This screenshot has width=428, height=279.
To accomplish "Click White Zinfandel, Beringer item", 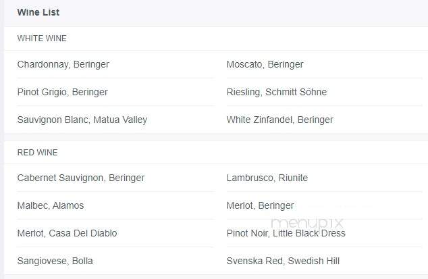I will 279,120.
